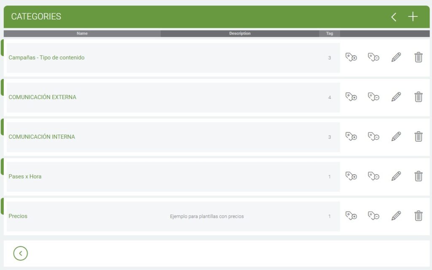Image resolution: width=432 pixels, height=270 pixels.
Task: Edit the Precios category with pencil
Action: click(396, 216)
